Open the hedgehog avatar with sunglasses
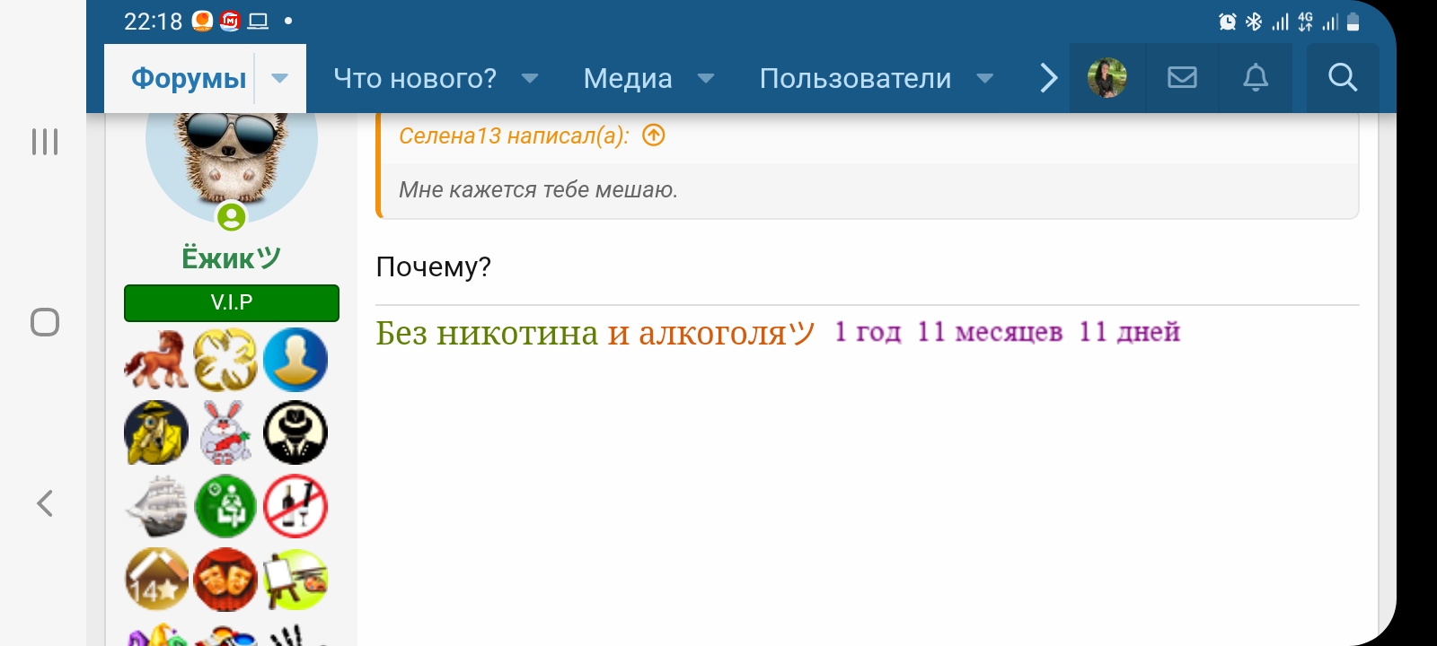The height and width of the screenshot is (646, 1437). pos(231,157)
